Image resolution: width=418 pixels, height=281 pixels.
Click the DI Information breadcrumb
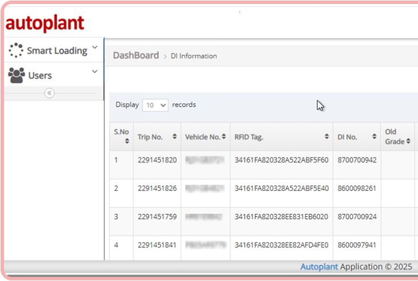pyautogui.click(x=194, y=56)
